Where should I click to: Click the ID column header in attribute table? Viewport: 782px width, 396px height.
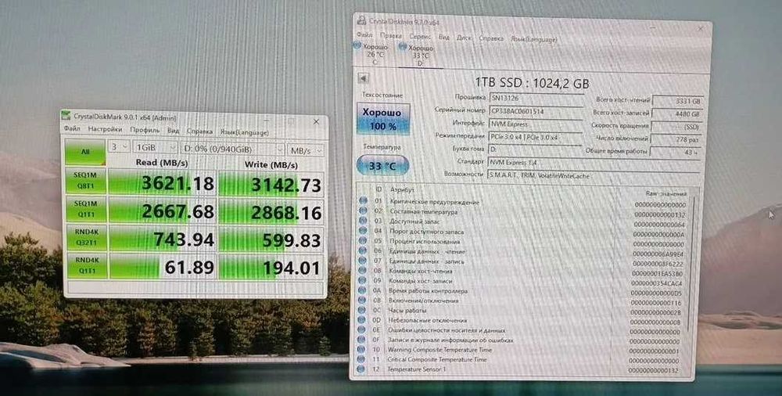coord(378,189)
